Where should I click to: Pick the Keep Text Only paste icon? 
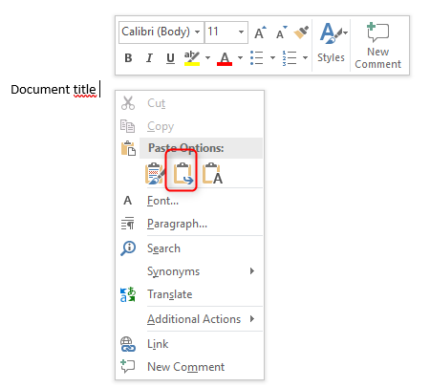[212, 173]
